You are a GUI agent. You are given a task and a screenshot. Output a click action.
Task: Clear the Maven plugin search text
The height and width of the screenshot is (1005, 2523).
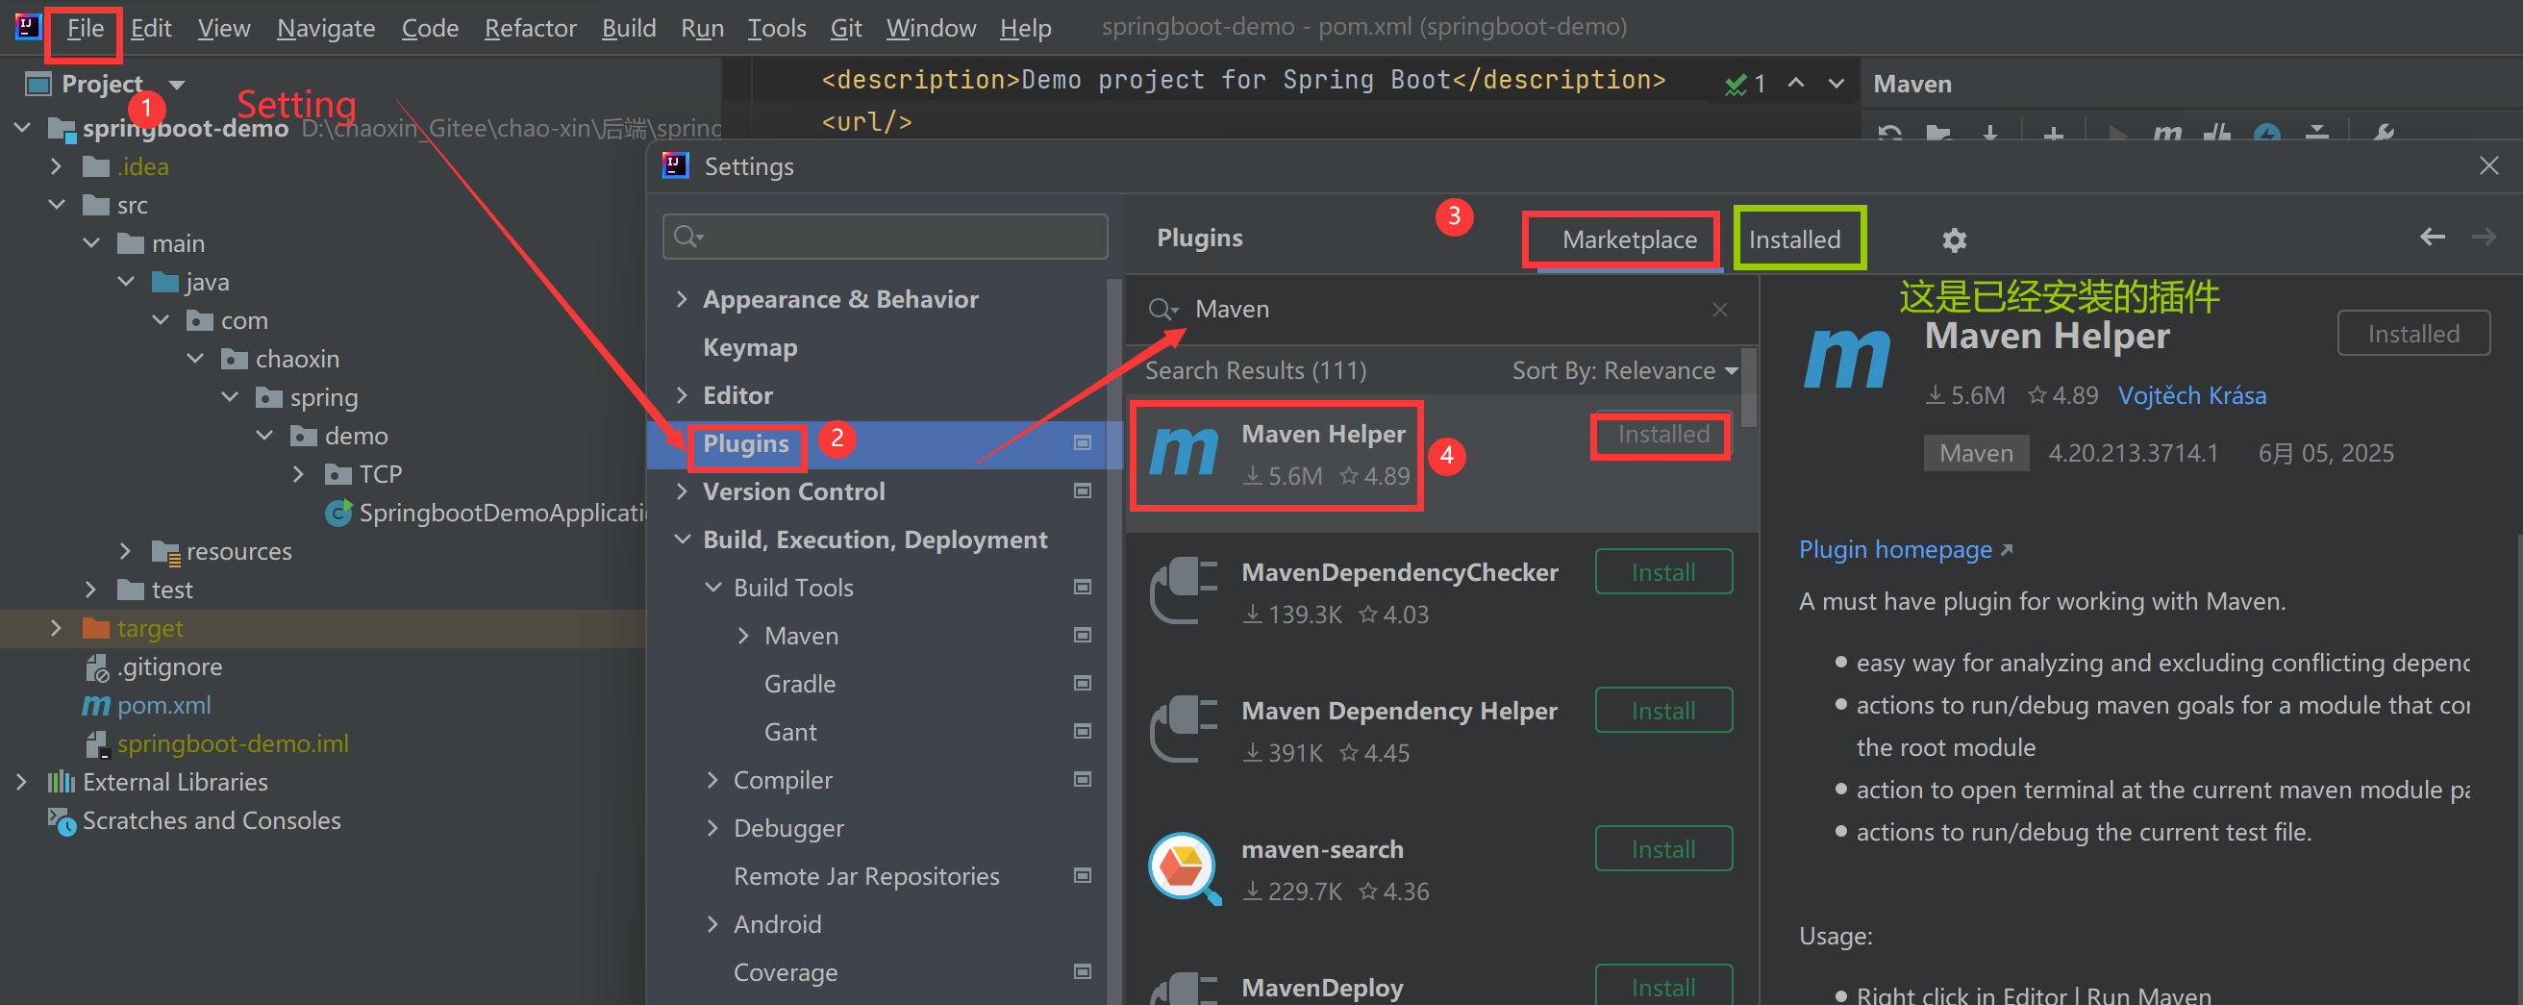[1720, 310]
